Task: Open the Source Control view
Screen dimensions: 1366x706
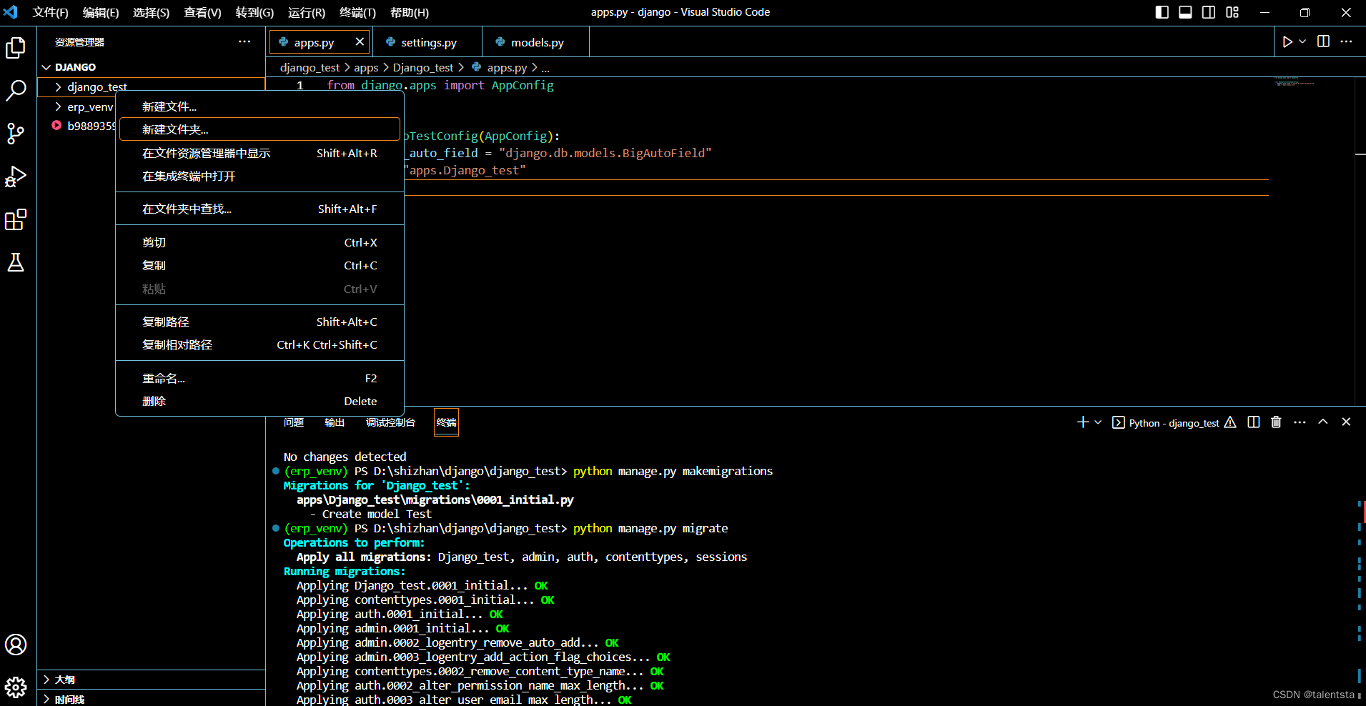Action: point(16,134)
